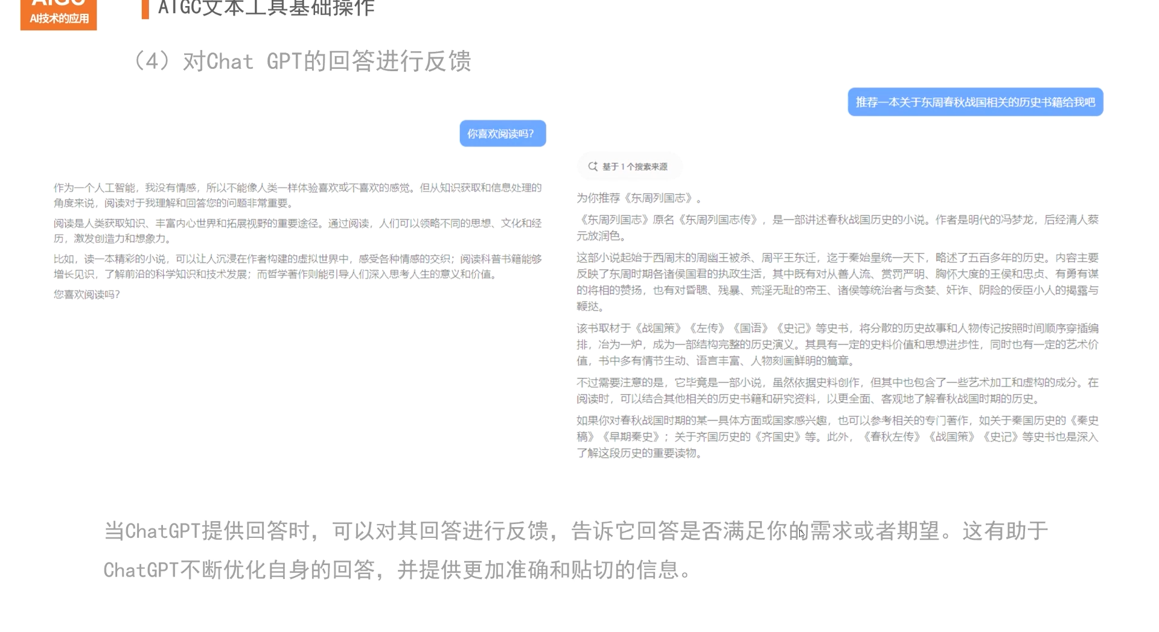The image size is (1159, 632).
Task: Click the paragraph starting 该书取材于《战国策》
Action: [837, 344]
